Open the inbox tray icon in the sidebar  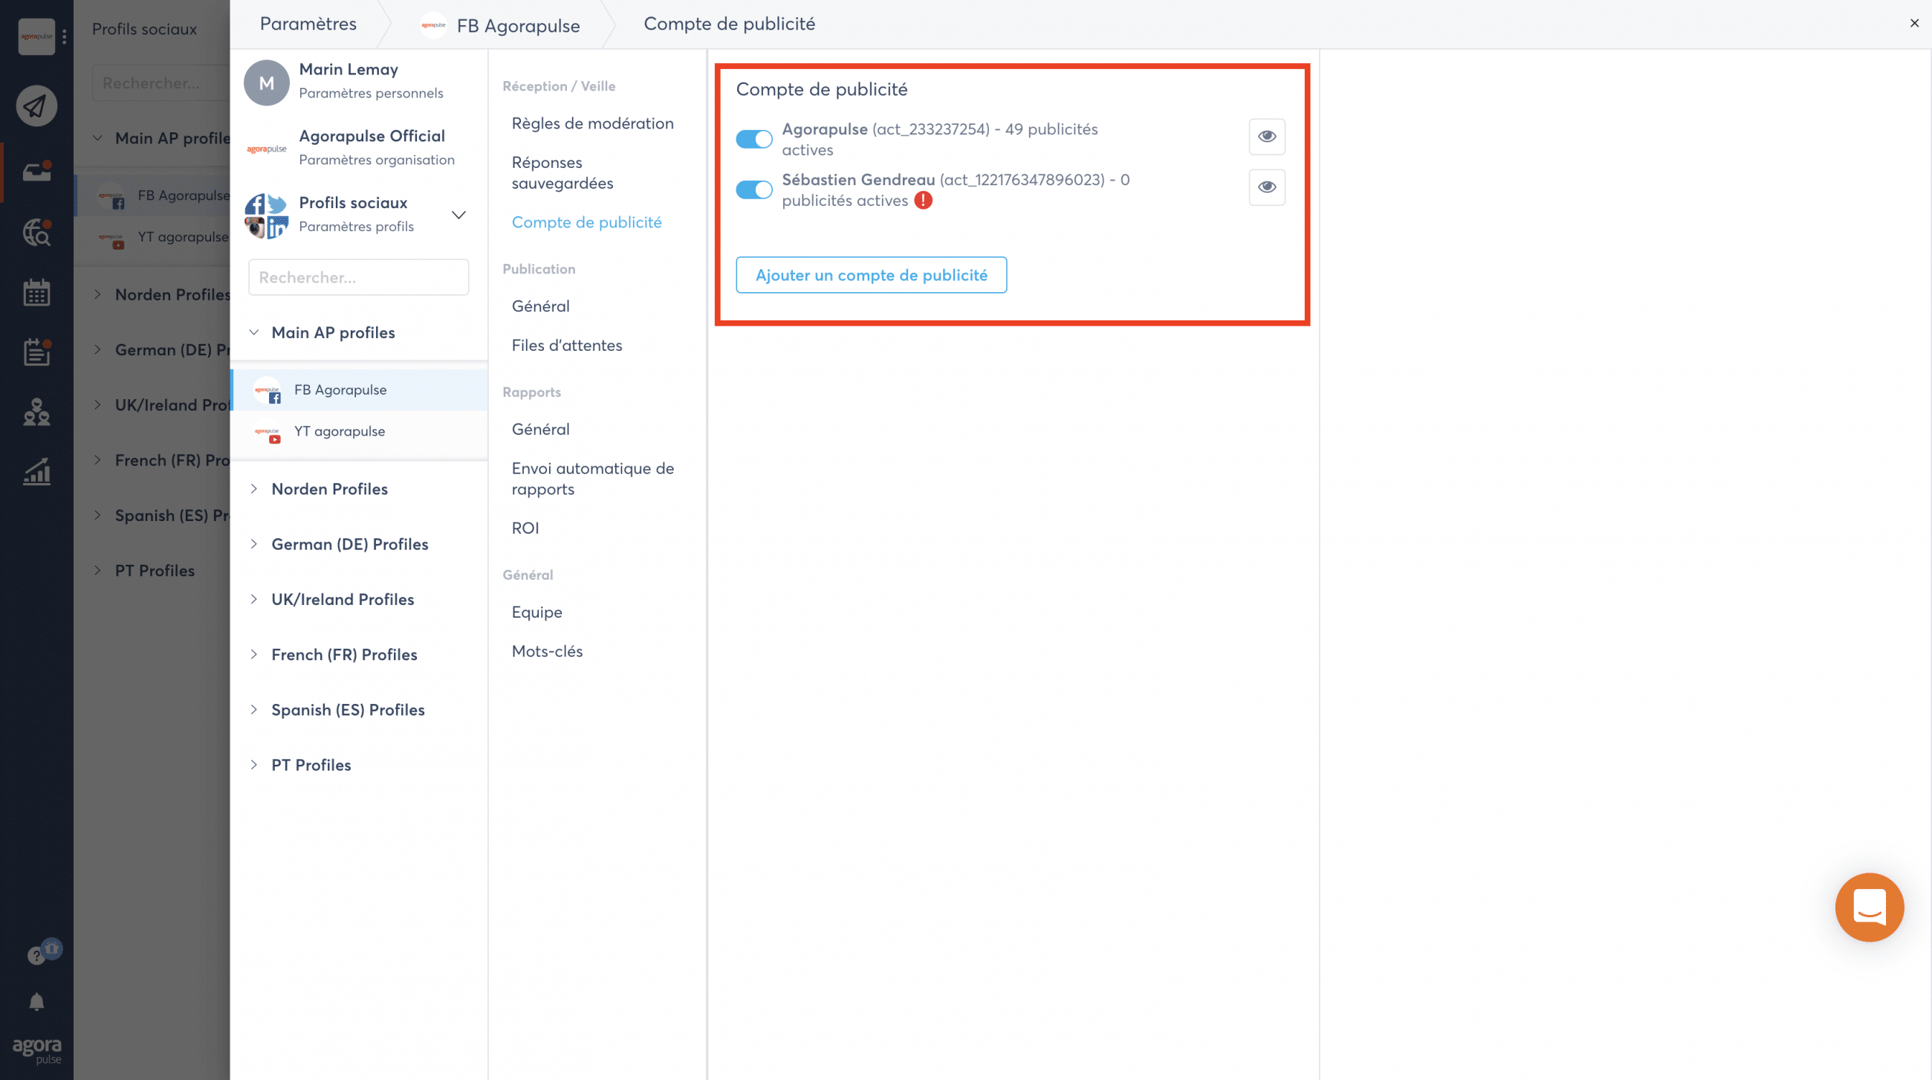(x=36, y=172)
